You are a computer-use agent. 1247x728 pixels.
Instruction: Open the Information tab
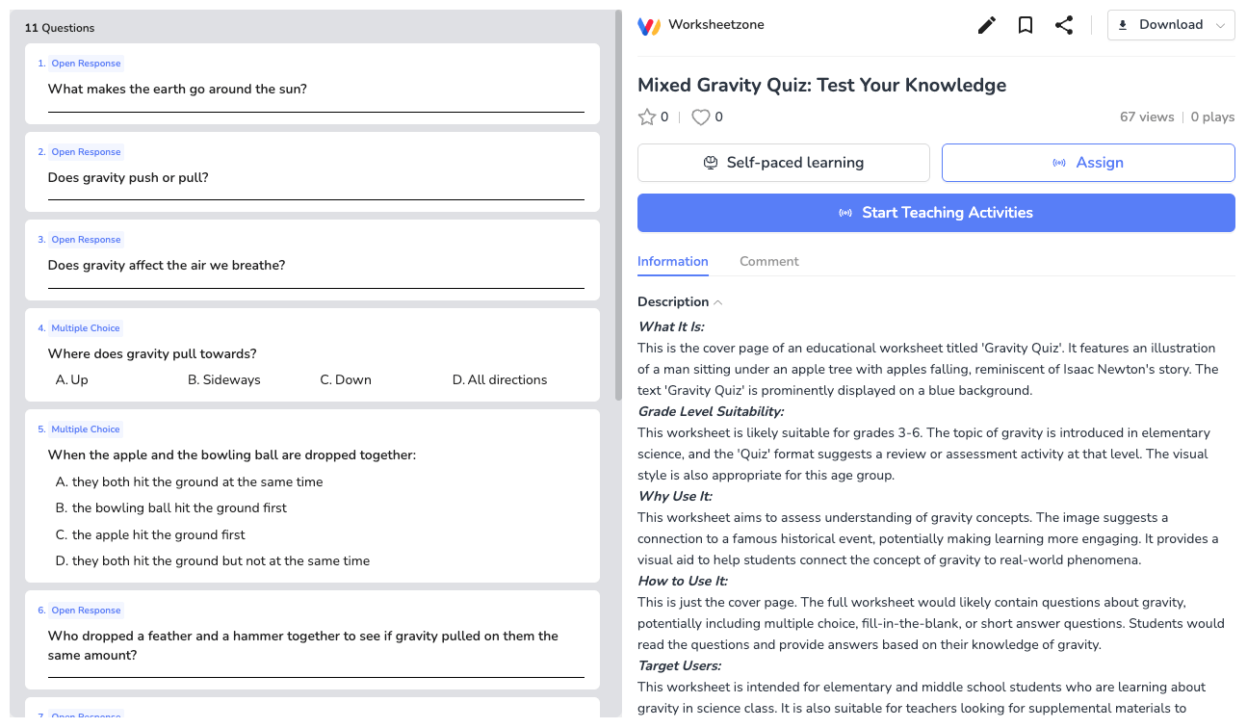pyautogui.click(x=672, y=261)
